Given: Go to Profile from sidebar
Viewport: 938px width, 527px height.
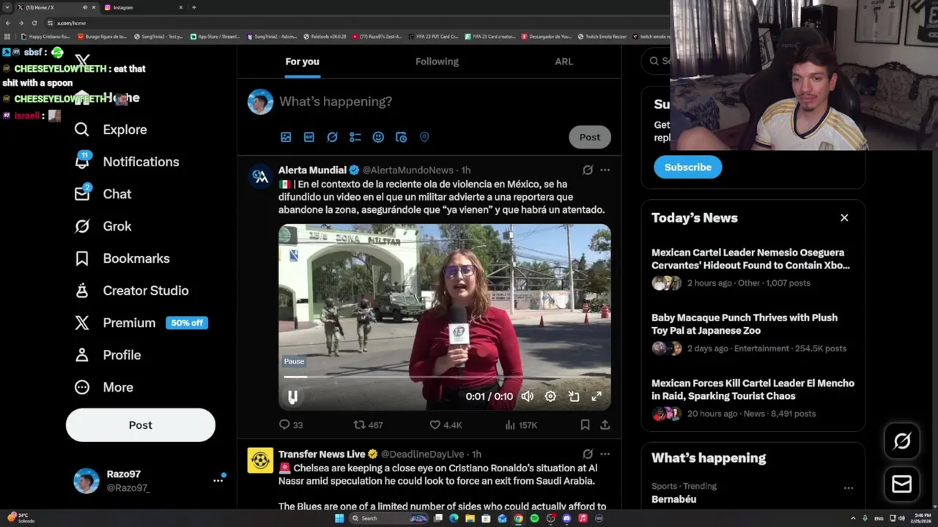Looking at the screenshot, I should (x=107, y=355).
